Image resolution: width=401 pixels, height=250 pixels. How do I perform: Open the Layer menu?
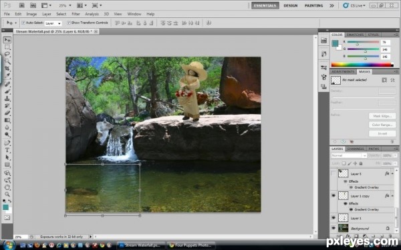click(47, 14)
